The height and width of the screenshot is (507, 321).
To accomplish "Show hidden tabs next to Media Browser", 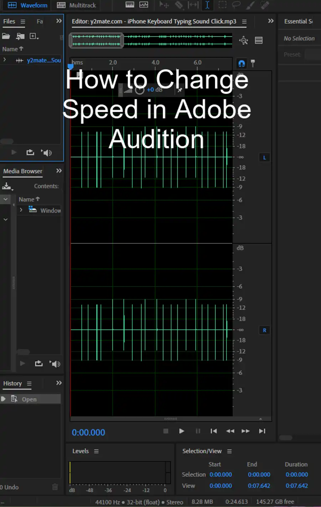I will [59, 171].
